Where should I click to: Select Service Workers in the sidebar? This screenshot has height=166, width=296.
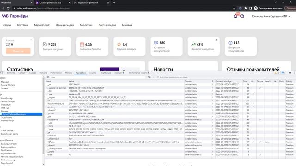coord(8,85)
